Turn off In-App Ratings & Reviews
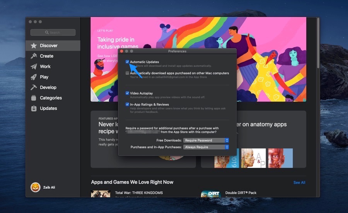Viewport: 348px width, 213px height. tap(127, 104)
